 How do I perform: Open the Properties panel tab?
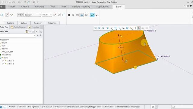pos(52,23)
